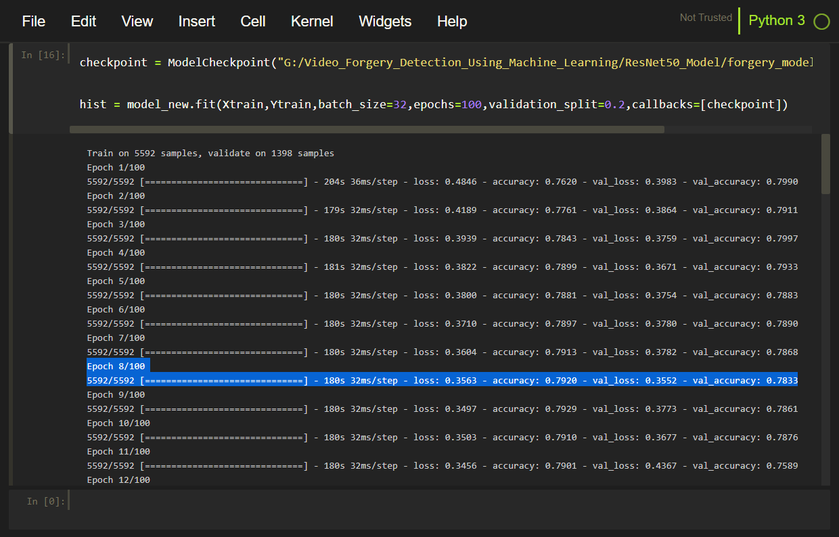
Task: Click the 'Epoch 5/100' output line
Action: [x=116, y=281]
